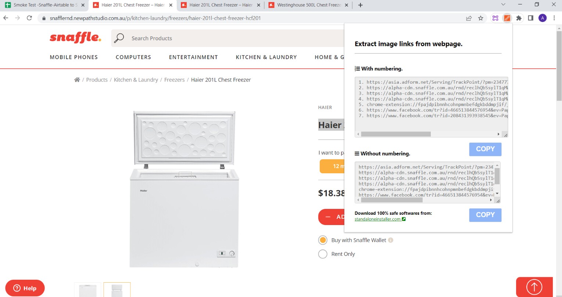Click the up arrow of unnumbered list scrollbar
Viewport: 562px width, 297px height.
click(497, 165)
